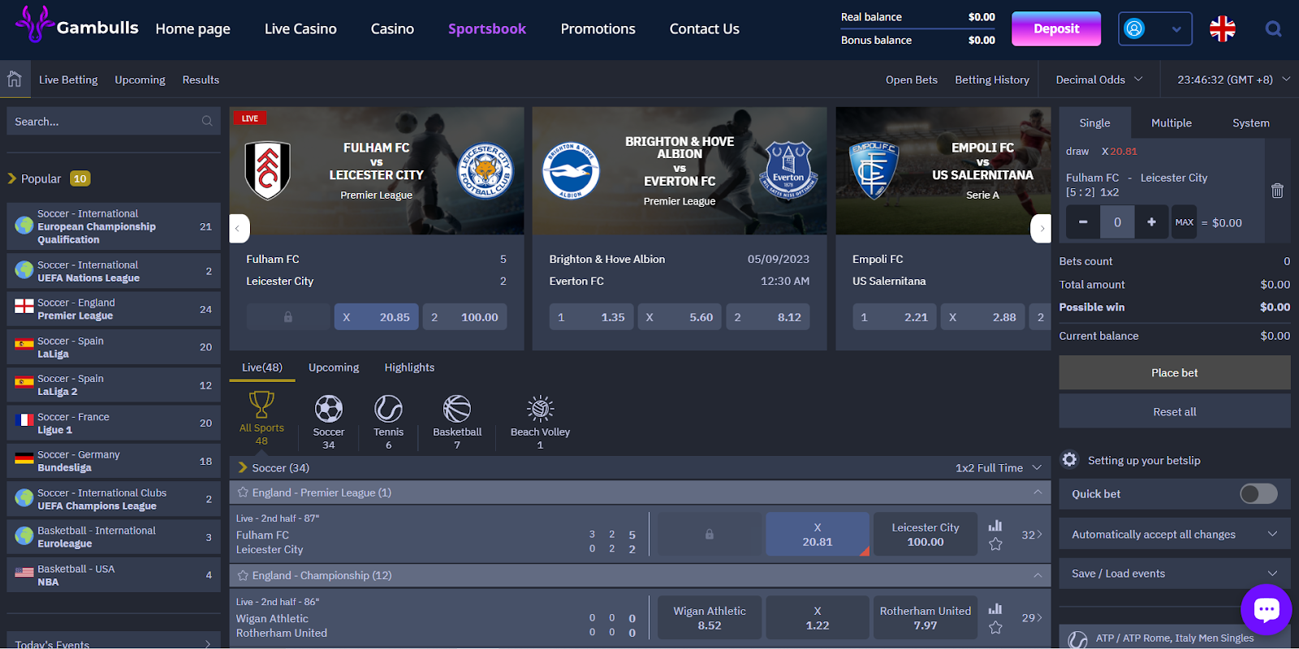Open the 1x2 Full Time market dropdown

[999, 468]
